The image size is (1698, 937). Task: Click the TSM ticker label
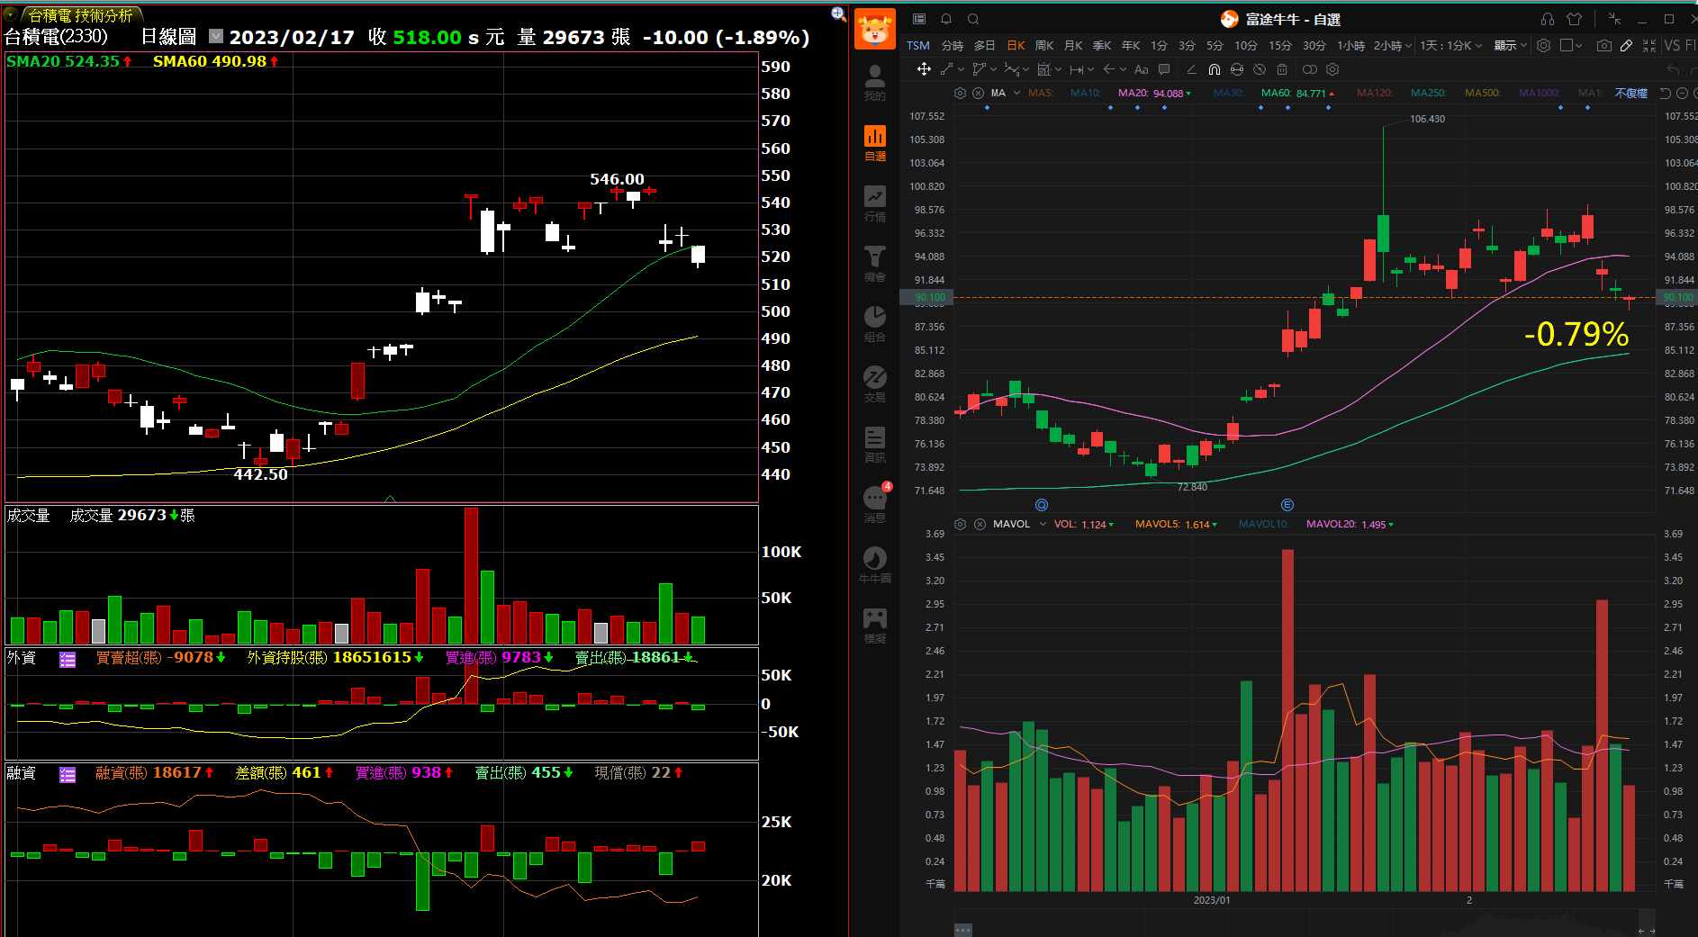coord(918,45)
